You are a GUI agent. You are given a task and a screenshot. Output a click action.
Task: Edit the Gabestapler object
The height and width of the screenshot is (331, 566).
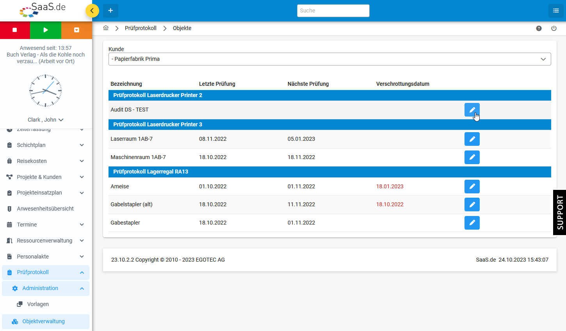click(x=472, y=223)
